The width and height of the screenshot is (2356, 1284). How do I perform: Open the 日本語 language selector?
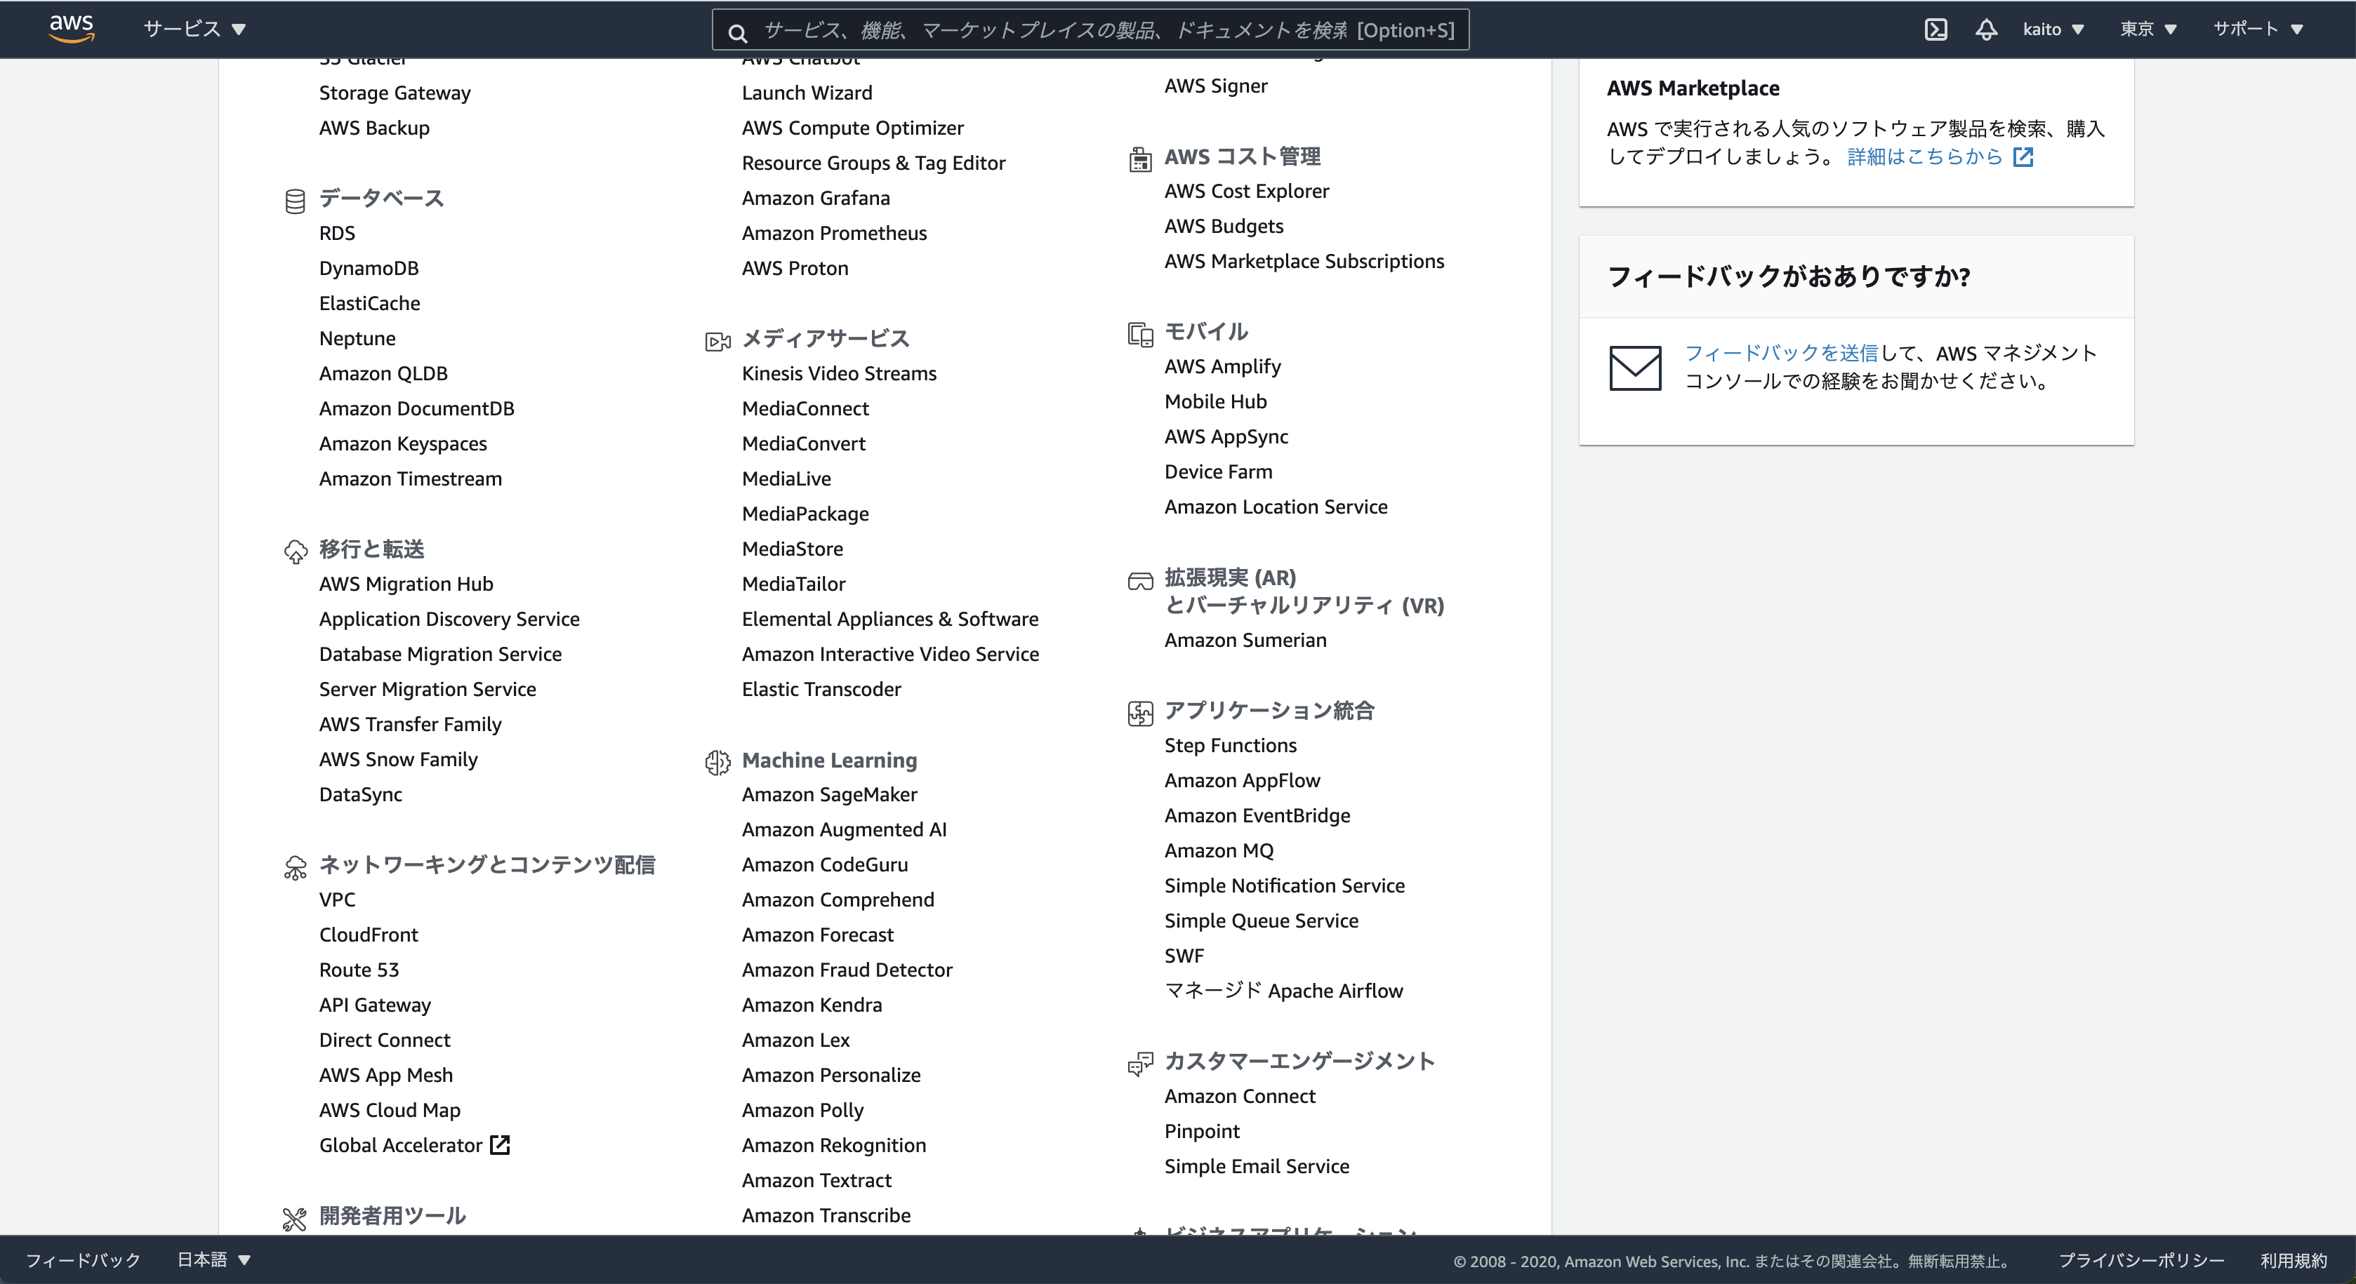point(213,1259)
